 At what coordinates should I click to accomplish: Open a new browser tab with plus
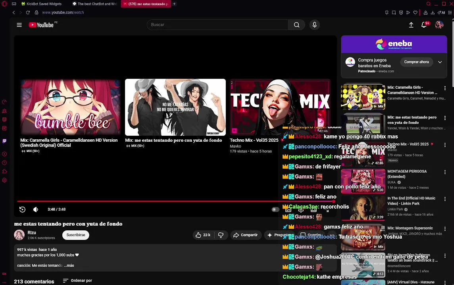coord(174,4)
